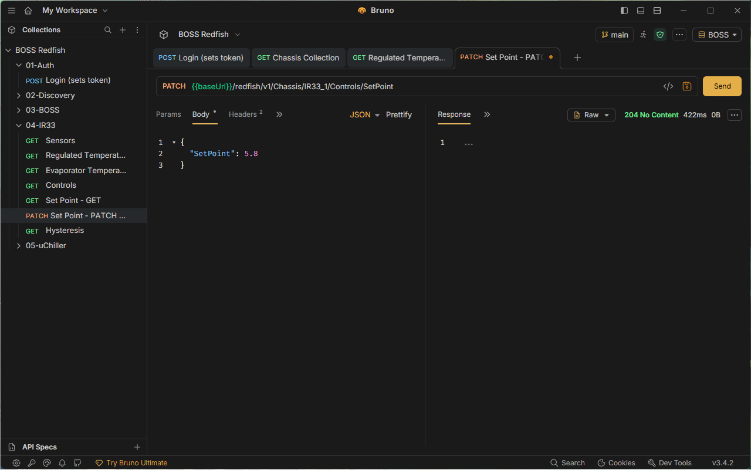
Task: Show more request tabs after Headers
Action: 279,114
